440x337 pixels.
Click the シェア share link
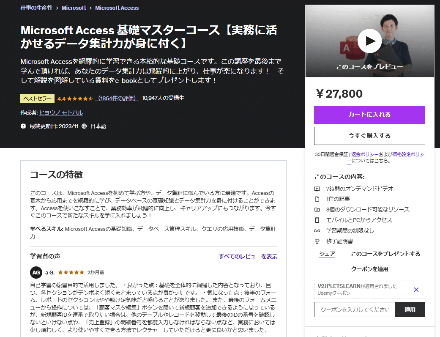tap(327, 254)
